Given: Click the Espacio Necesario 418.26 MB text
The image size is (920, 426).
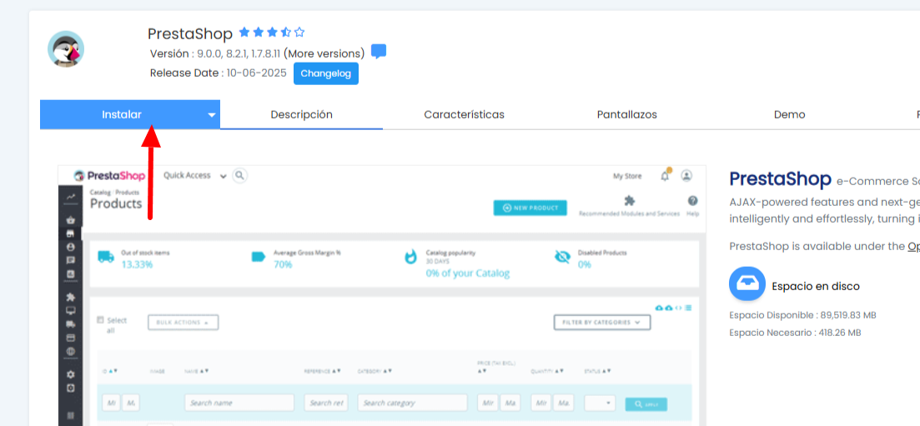Looking at the screenshot, I should tap(795, 333).
